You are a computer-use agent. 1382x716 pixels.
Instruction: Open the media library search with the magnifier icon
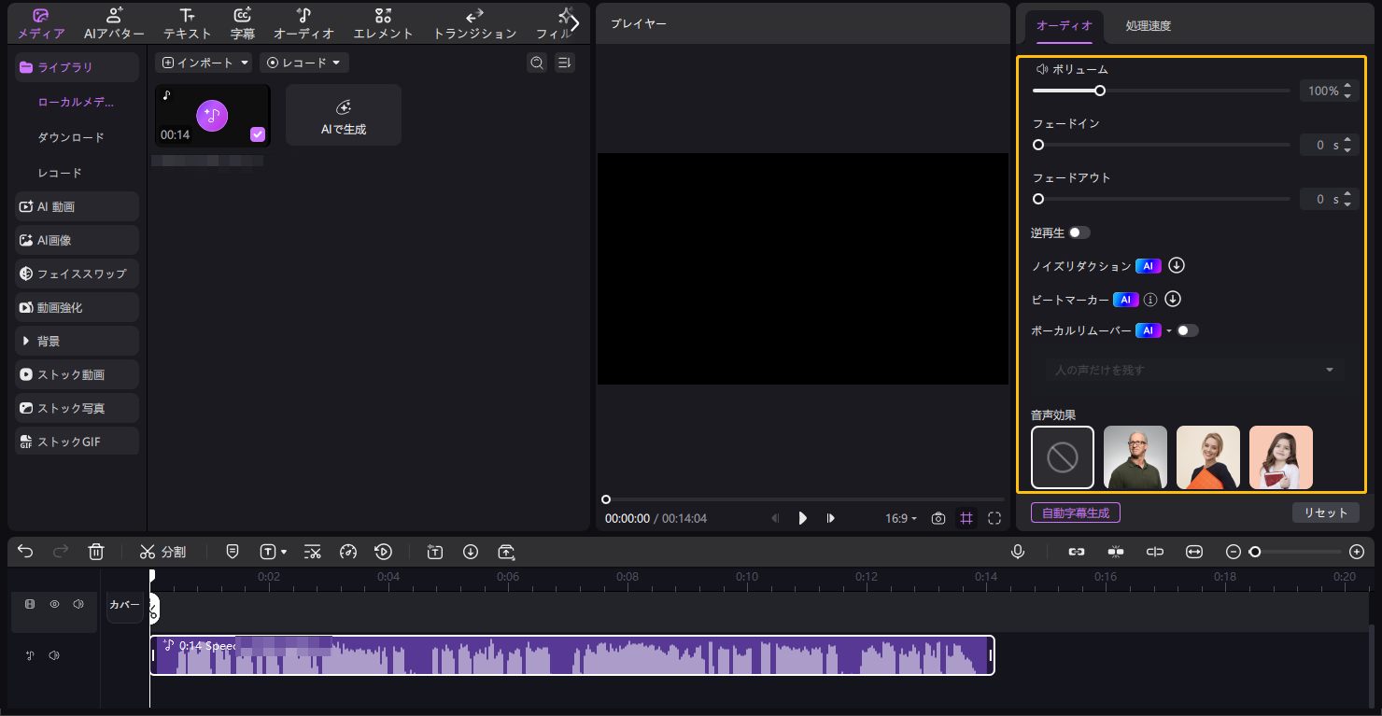(x=537, y=63)
